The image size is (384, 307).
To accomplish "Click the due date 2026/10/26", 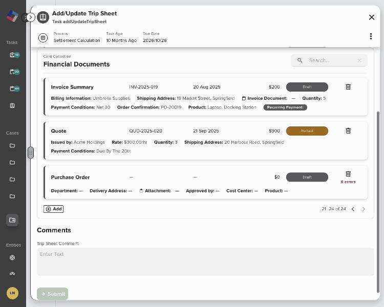I will coord(155,40).
